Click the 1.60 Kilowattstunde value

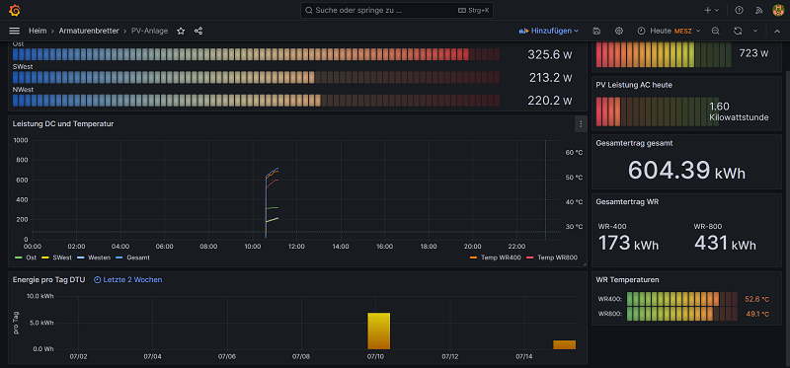pos(739,111)
